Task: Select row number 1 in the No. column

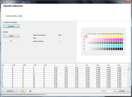Action: pos(7,68)
